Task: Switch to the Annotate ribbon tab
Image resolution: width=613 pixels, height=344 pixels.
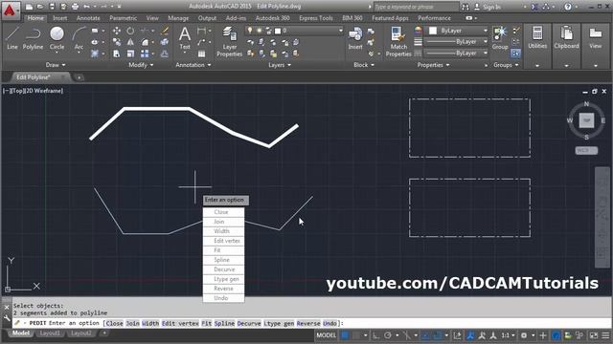Action: [x=88, y=18]
